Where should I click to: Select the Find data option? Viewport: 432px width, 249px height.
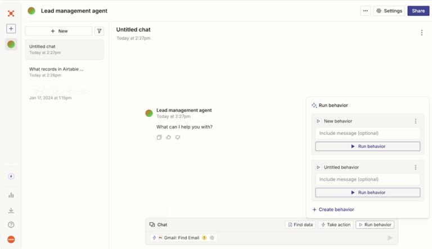click(x=300, y=225)
